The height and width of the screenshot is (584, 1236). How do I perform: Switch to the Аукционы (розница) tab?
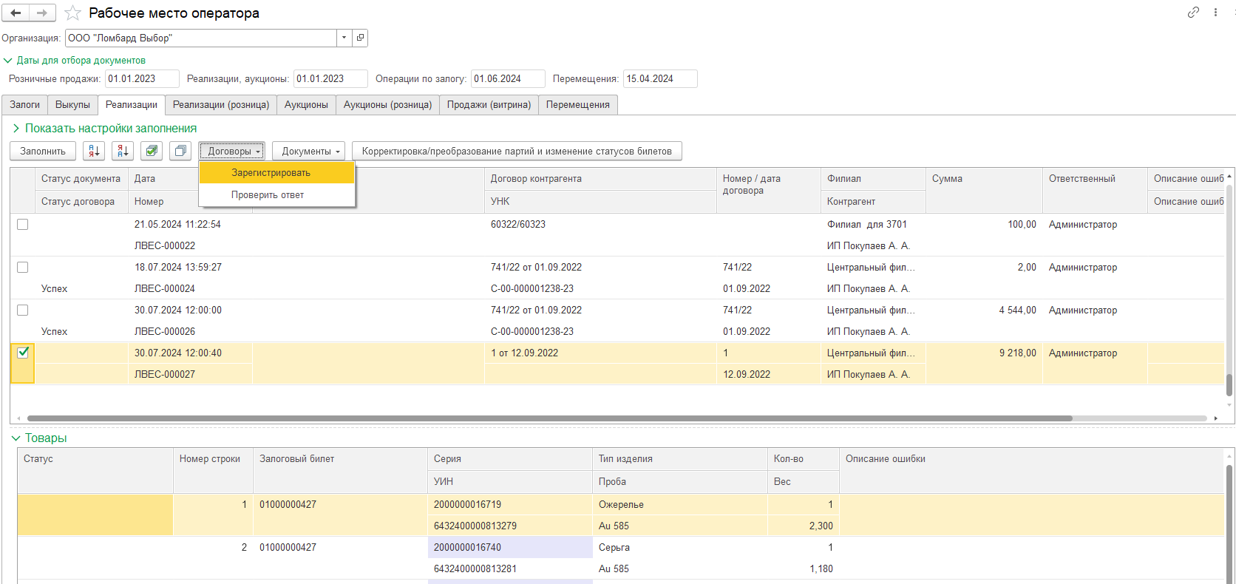click(x=387, y=105)
